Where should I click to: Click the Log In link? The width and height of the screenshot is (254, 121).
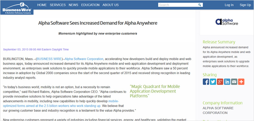coord(229,5)
